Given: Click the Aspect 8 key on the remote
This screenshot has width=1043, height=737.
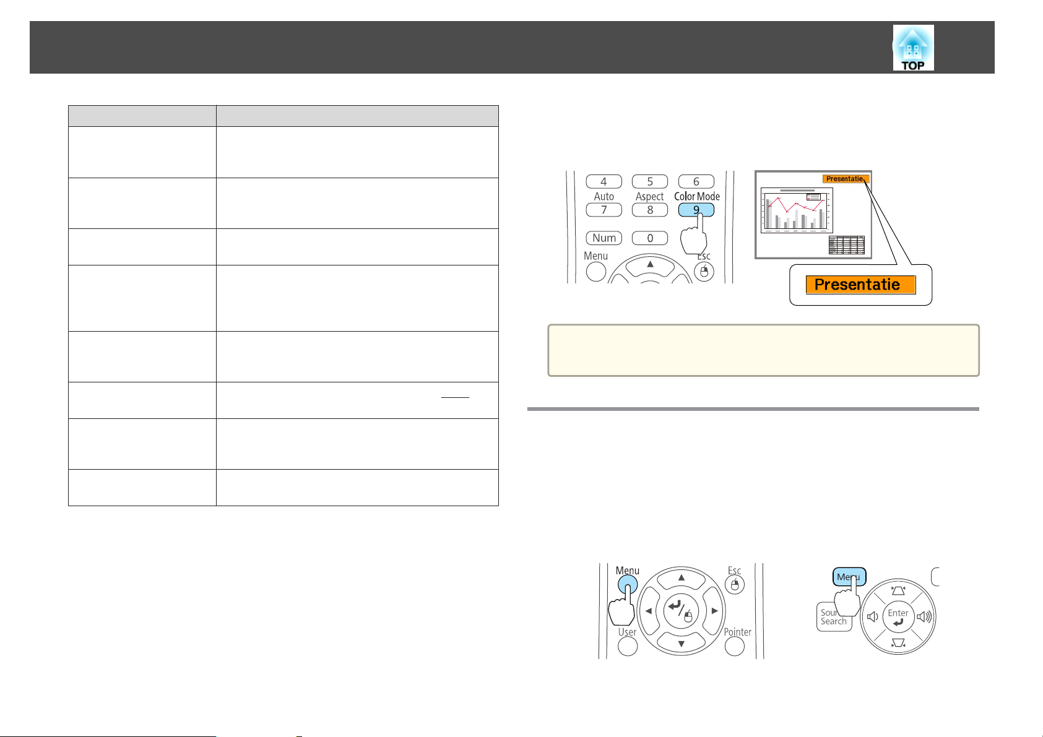Looking at the screenshot, I should tap(650, 210).
